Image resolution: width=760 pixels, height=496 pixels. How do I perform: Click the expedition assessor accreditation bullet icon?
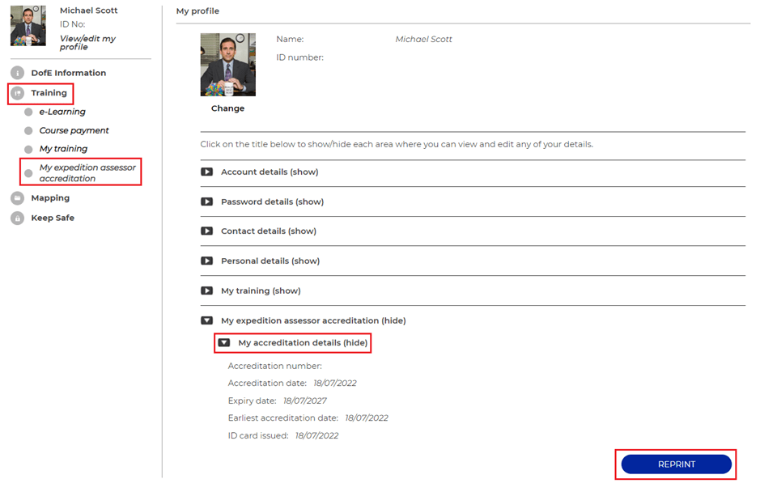(28, 173)
